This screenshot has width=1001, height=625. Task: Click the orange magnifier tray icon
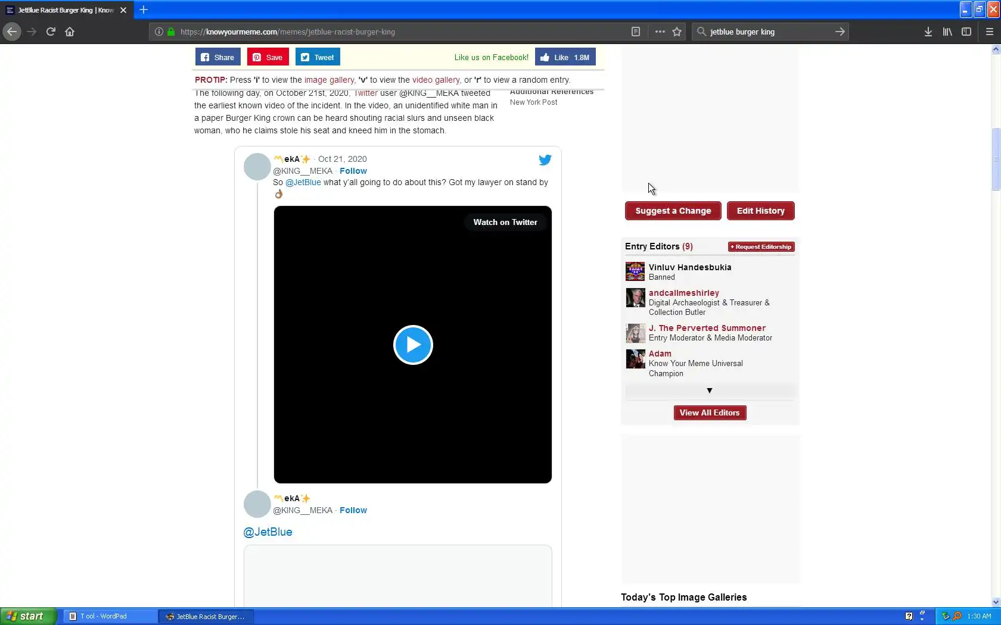click(x=957, y=616)
